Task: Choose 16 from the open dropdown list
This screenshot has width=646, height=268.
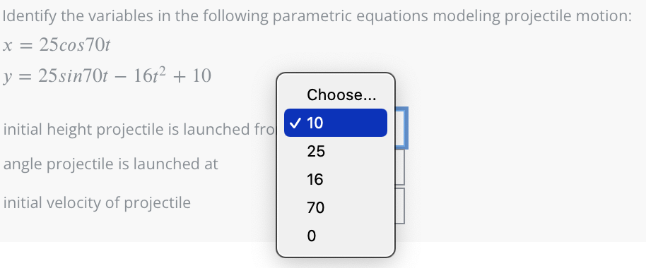Action: pyautogui.click(x=335, y=179)
